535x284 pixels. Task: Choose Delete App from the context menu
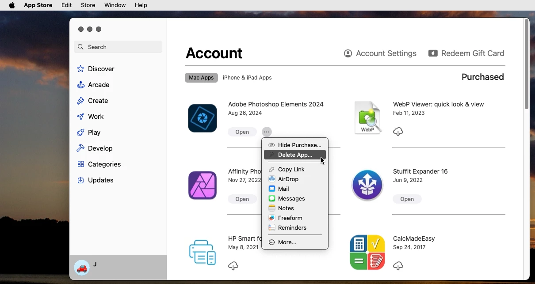point(295,155)
